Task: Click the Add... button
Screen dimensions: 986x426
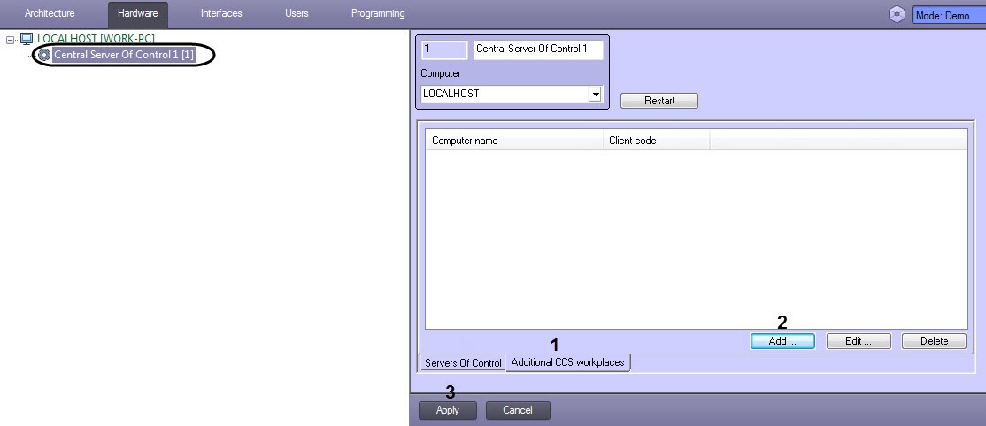Action: (782, 341)
